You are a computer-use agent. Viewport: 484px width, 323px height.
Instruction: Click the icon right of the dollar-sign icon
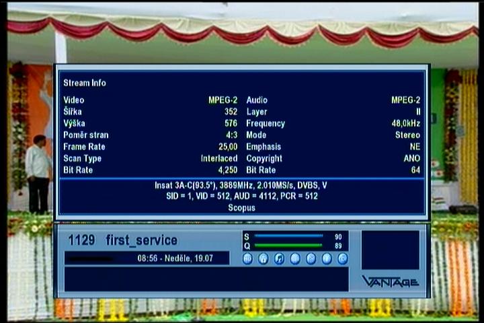click(x=327, y=258)
